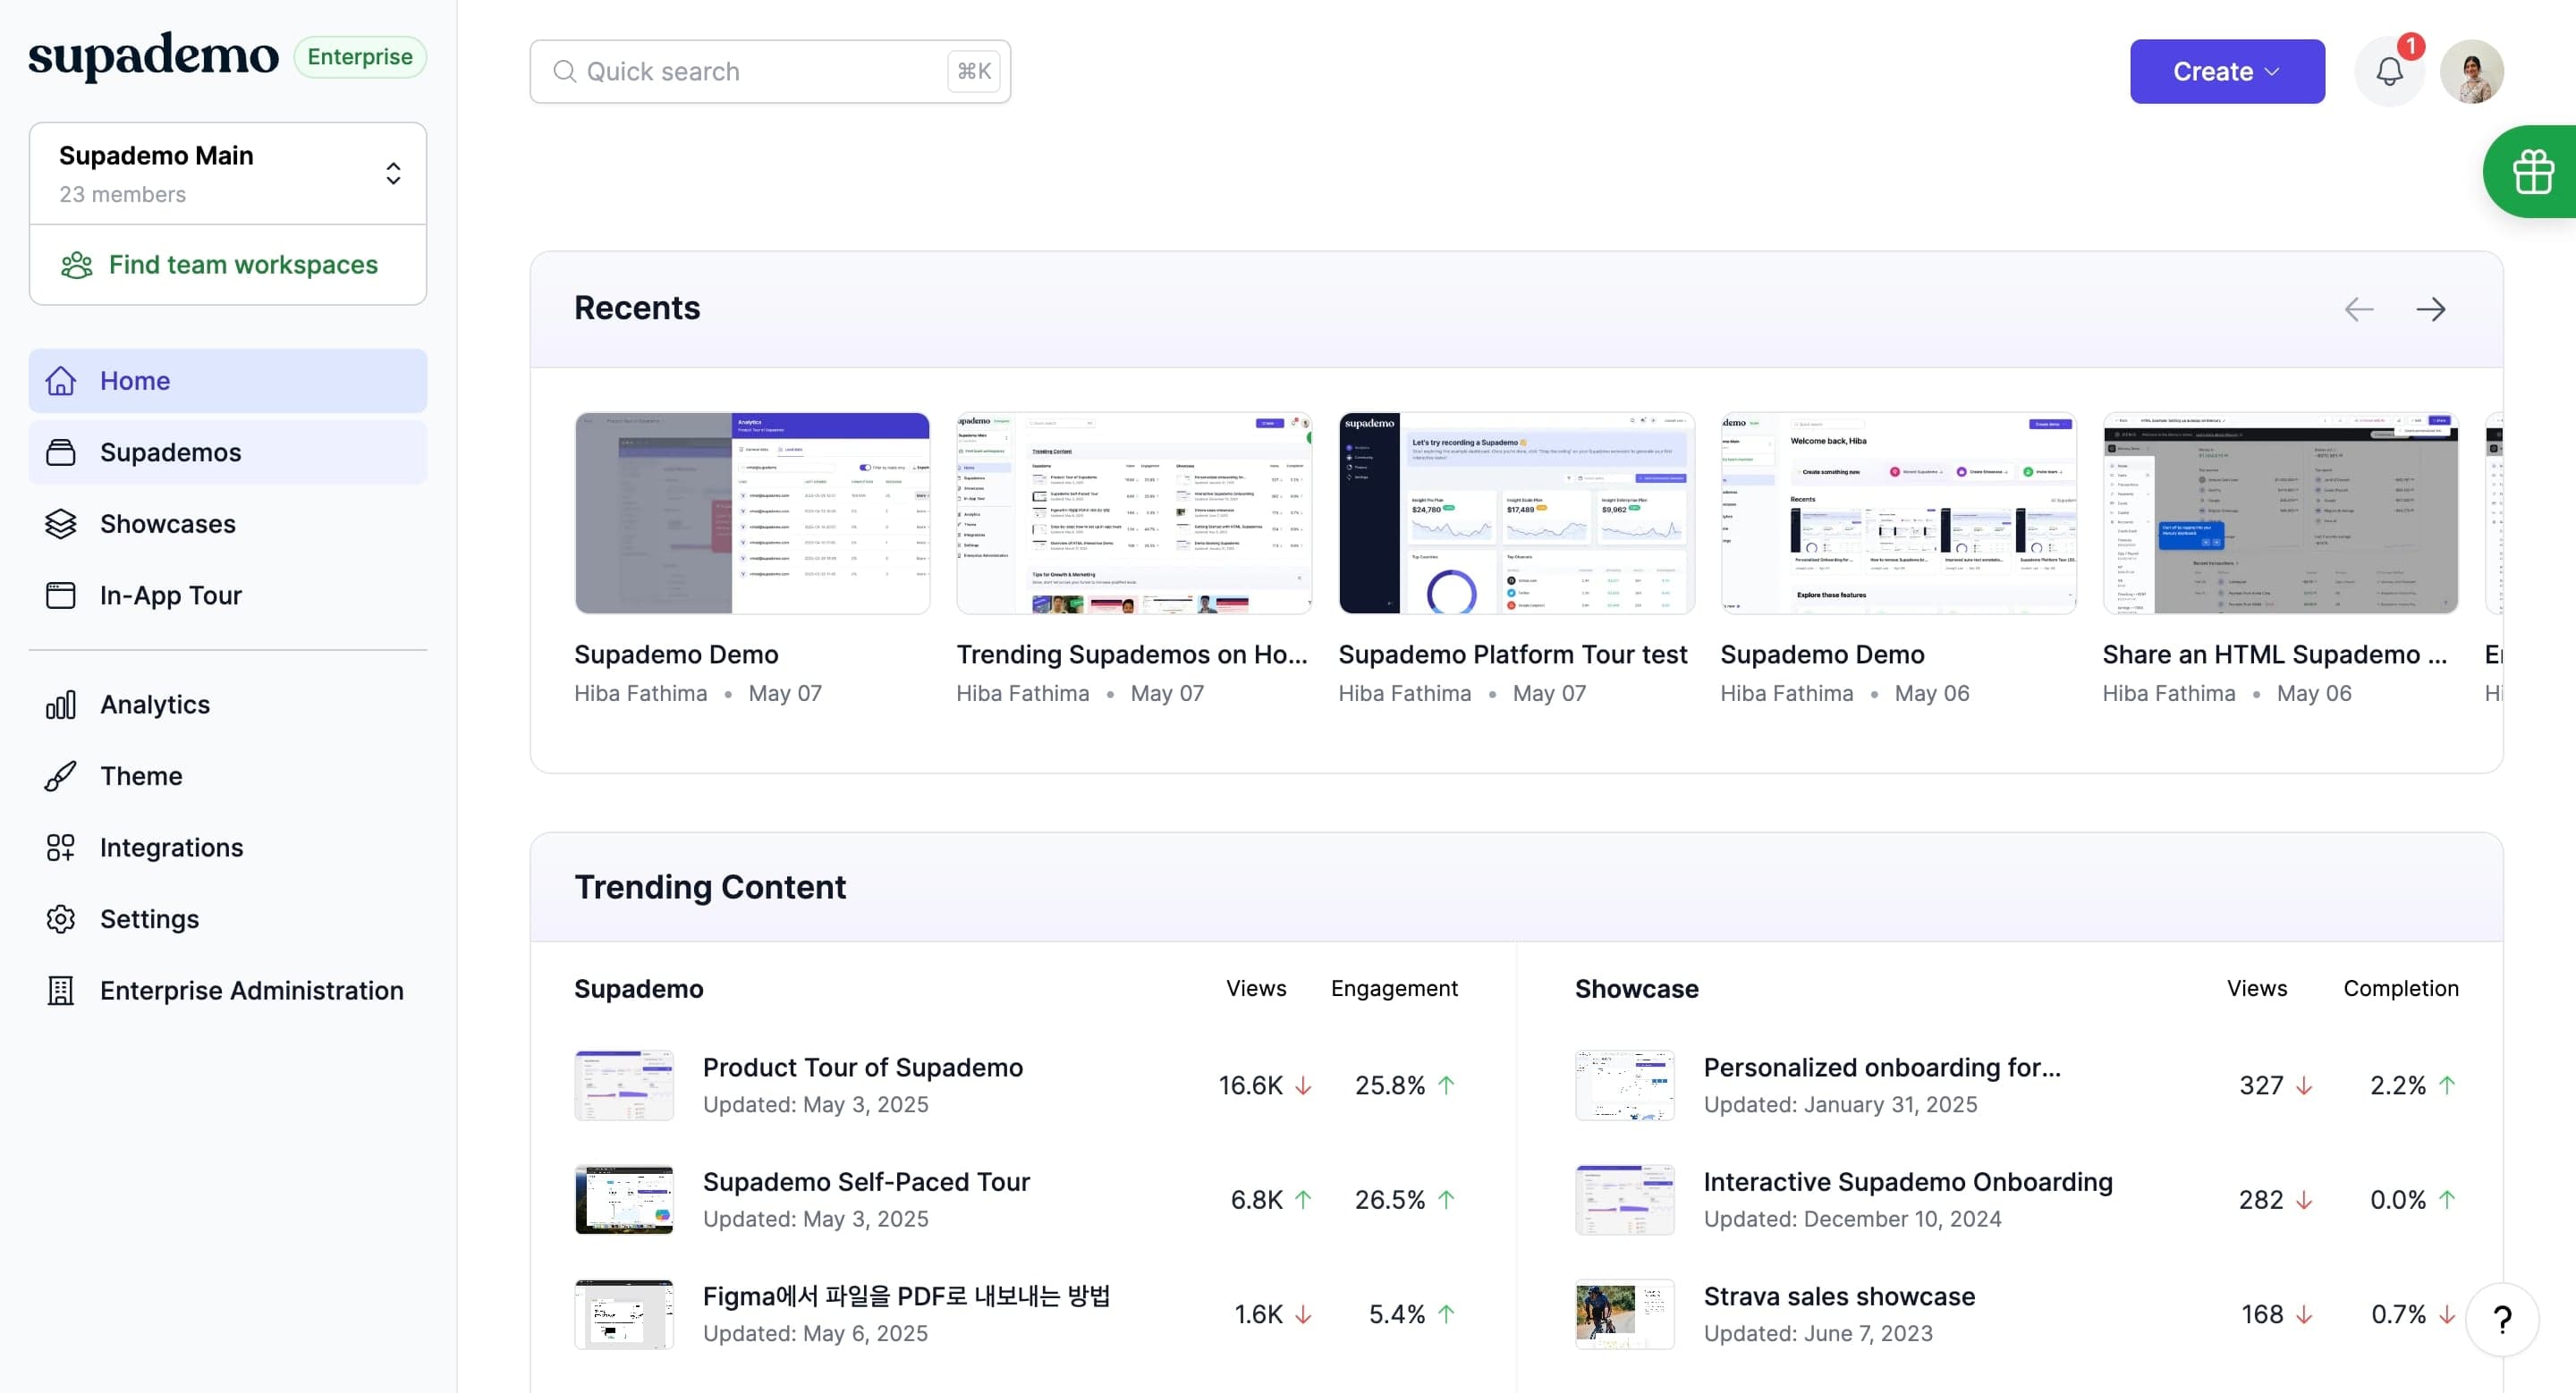Click the Settings gear icon
The height and width of the screenshot is (1393, 2576).
pos(61,919)
